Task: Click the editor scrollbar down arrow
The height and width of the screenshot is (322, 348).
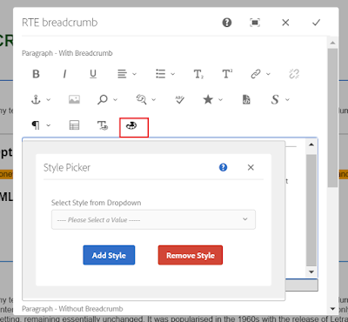Action: point(311,272)
